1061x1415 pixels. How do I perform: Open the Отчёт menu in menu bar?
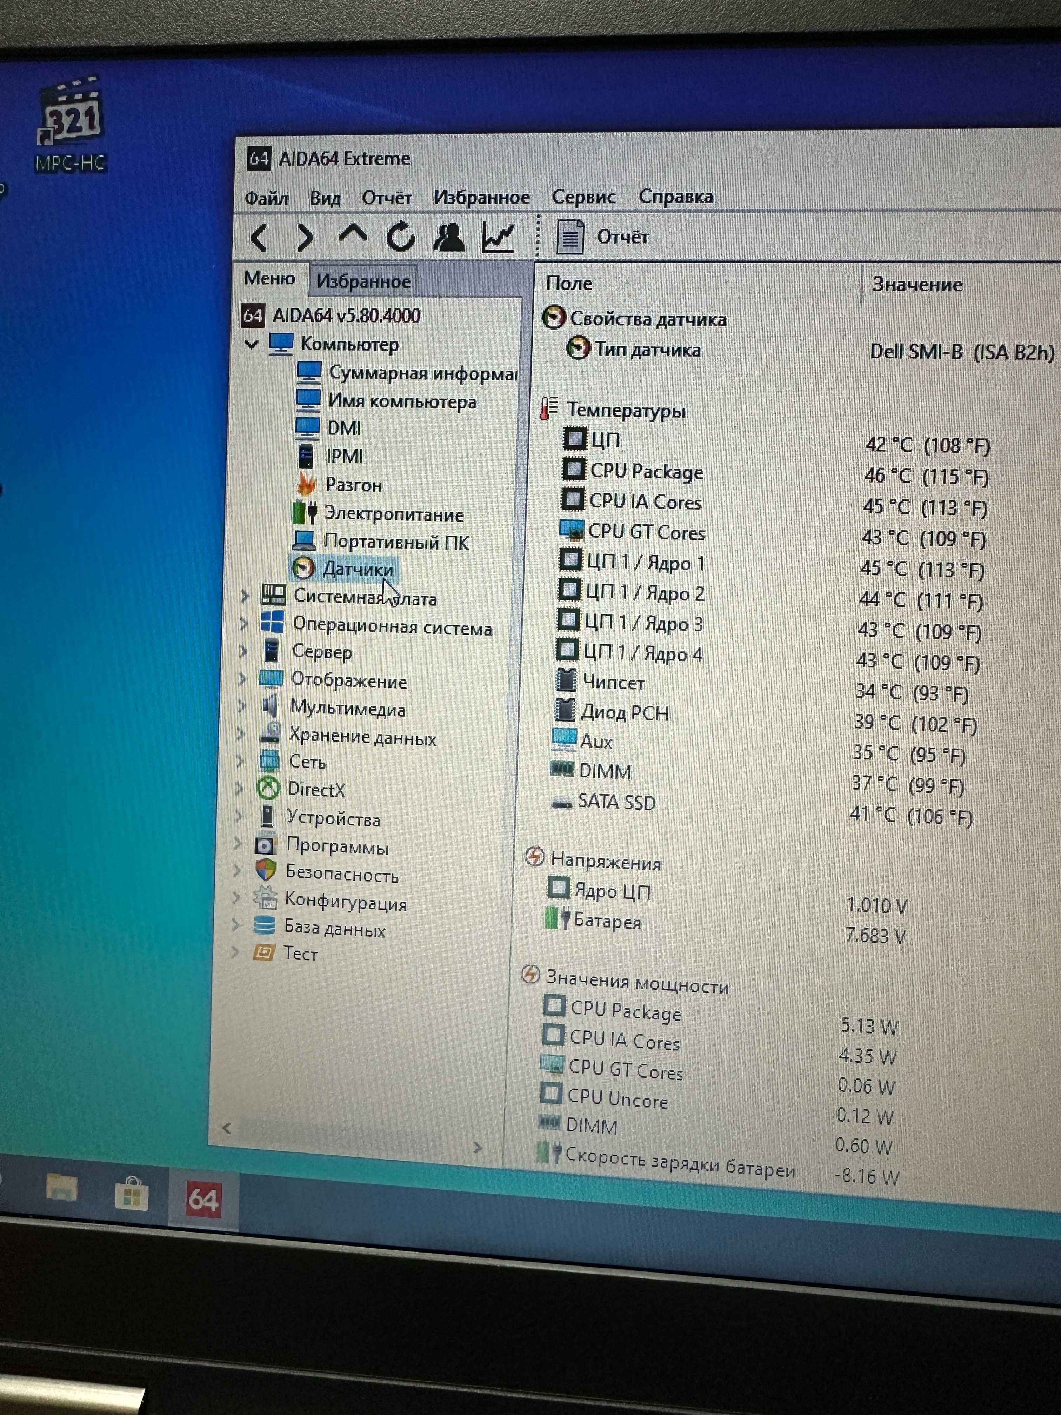387,198
